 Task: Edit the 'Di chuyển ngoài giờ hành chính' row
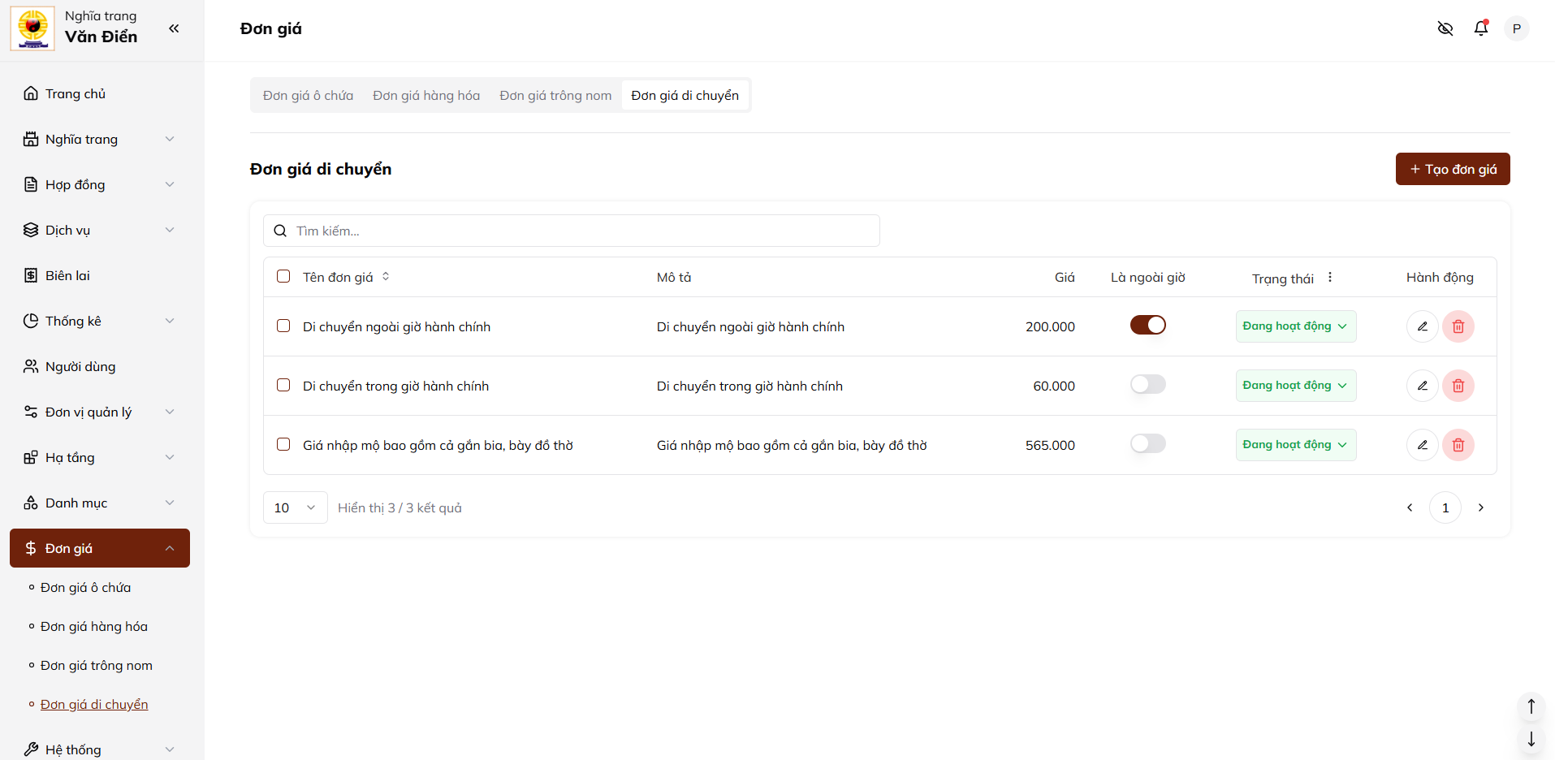click(x=1422, y=326)
